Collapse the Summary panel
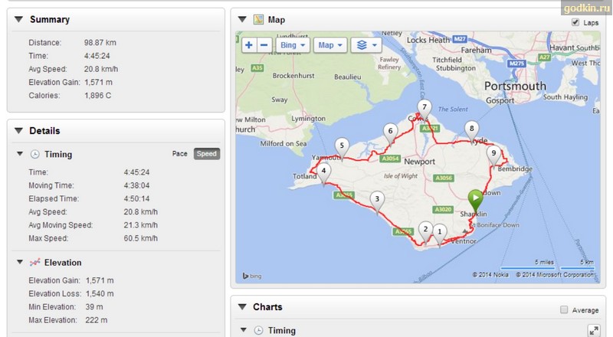The height and width of the screenshot is (337, 613). (x=18, y=19)
